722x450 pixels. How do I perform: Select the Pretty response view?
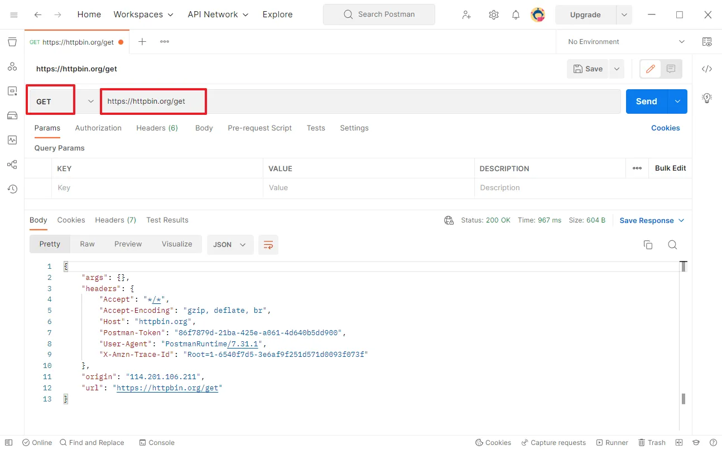click(50, 244)
